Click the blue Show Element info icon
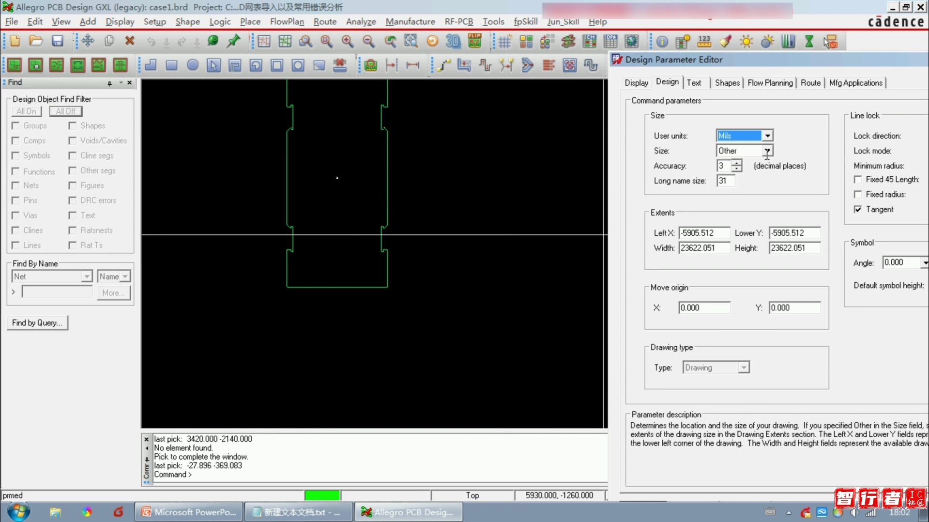 [662, 42]
